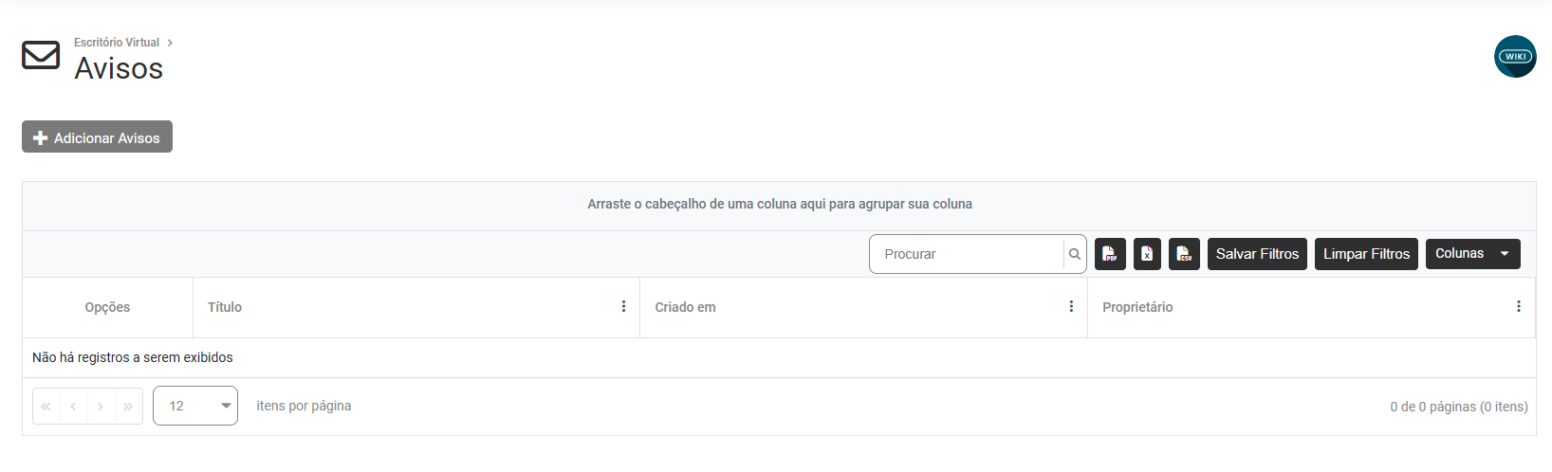This screenshot has height=472, width=1552.
Task: Export the grid to CSV
Action: 1184,254
